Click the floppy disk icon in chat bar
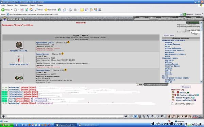Screen dimensions: 204x127 click(x=140, y=116)
